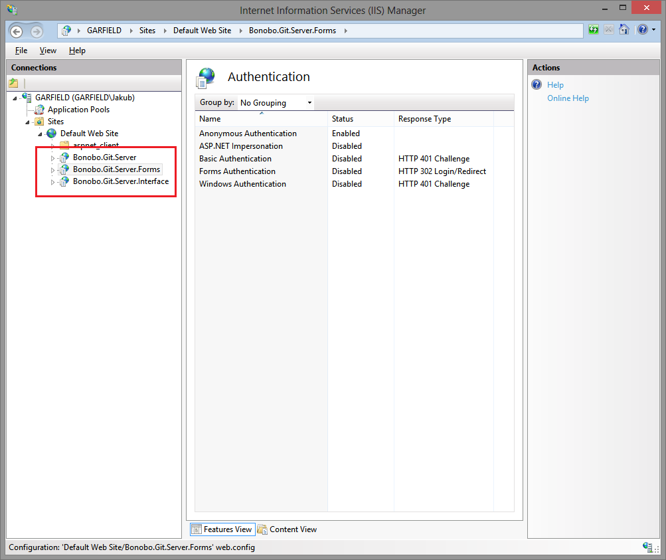This screenshot has height=560, width=666.
Task: Click the stop loading icon
Action: 609,30
